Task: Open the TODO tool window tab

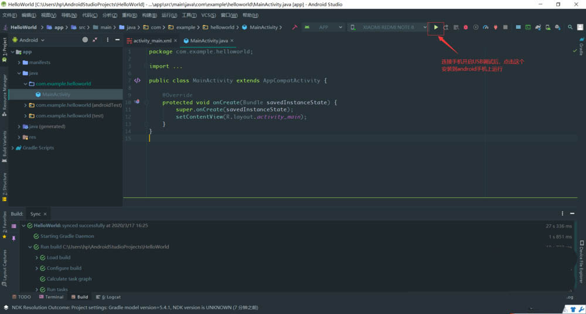Action: pyautogui.click(x=22, y=297)
